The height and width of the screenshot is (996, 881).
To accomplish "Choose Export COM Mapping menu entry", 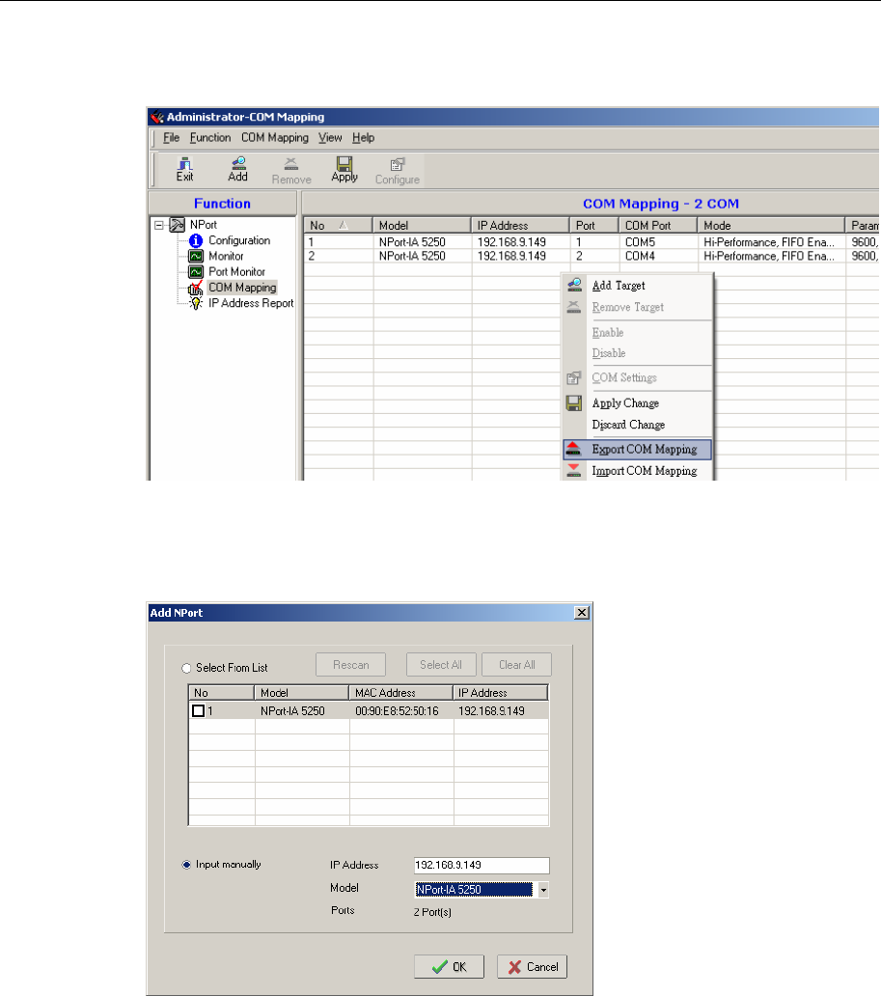I will pyautogui.click(x=637, y=449).
